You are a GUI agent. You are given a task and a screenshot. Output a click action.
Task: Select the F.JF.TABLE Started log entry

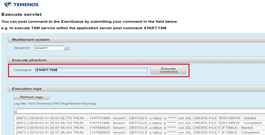tap(139, 128)
